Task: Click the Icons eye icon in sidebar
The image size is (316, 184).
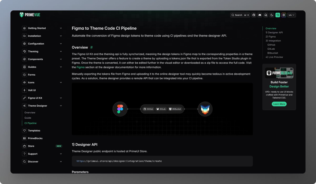Action: coord(24,82)
